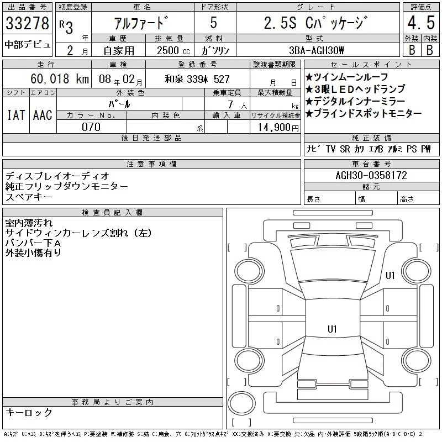
Task: Select the 事務局よりご案内 header
Action: coord(113,402)
